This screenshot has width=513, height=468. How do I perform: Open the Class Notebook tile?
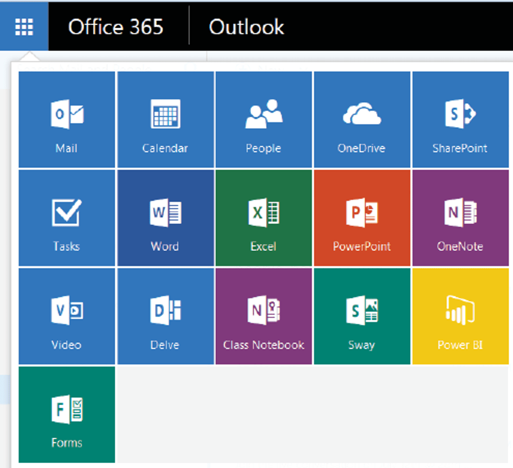[264, 316]
